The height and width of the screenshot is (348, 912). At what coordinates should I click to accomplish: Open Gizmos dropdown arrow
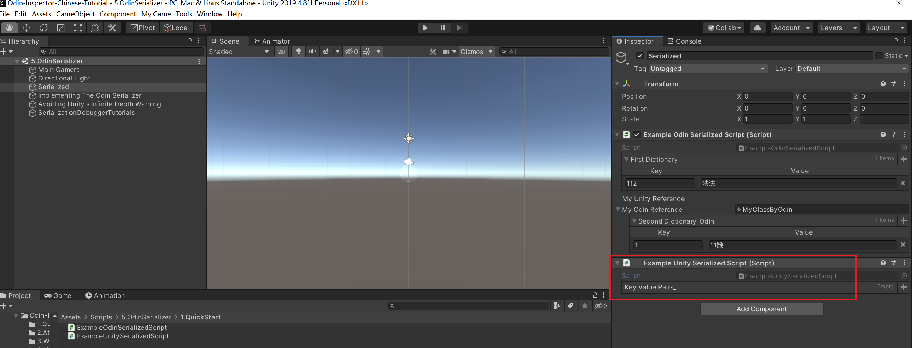pos(490,52)
